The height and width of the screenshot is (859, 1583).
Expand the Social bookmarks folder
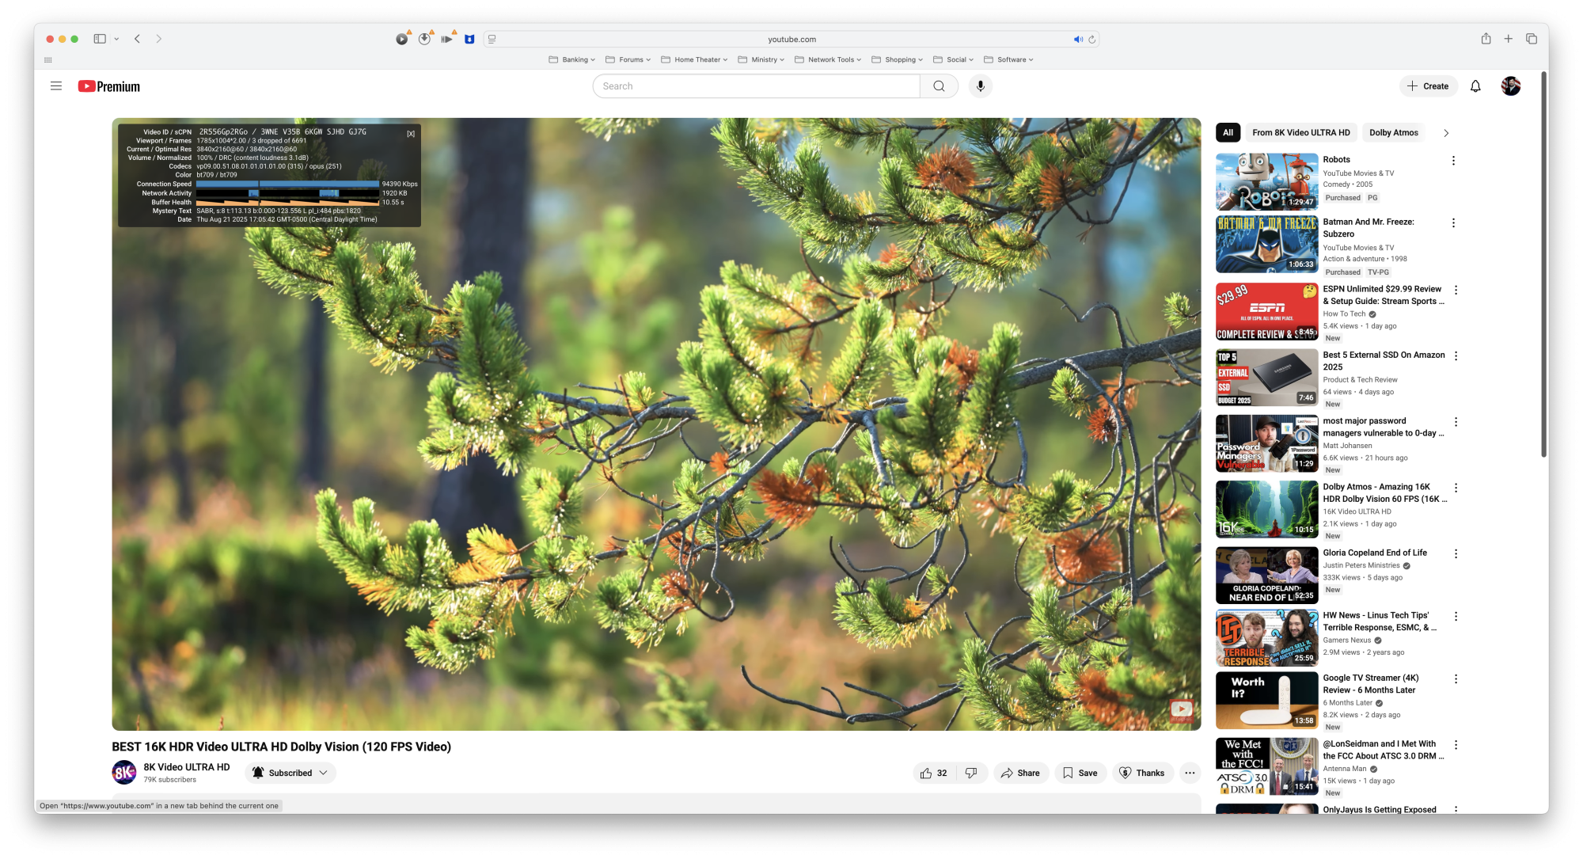[953, 59]
